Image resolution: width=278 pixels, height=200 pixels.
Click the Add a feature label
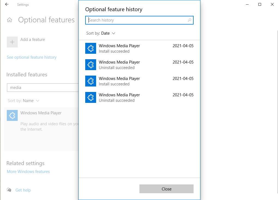(x=33, y=40)
